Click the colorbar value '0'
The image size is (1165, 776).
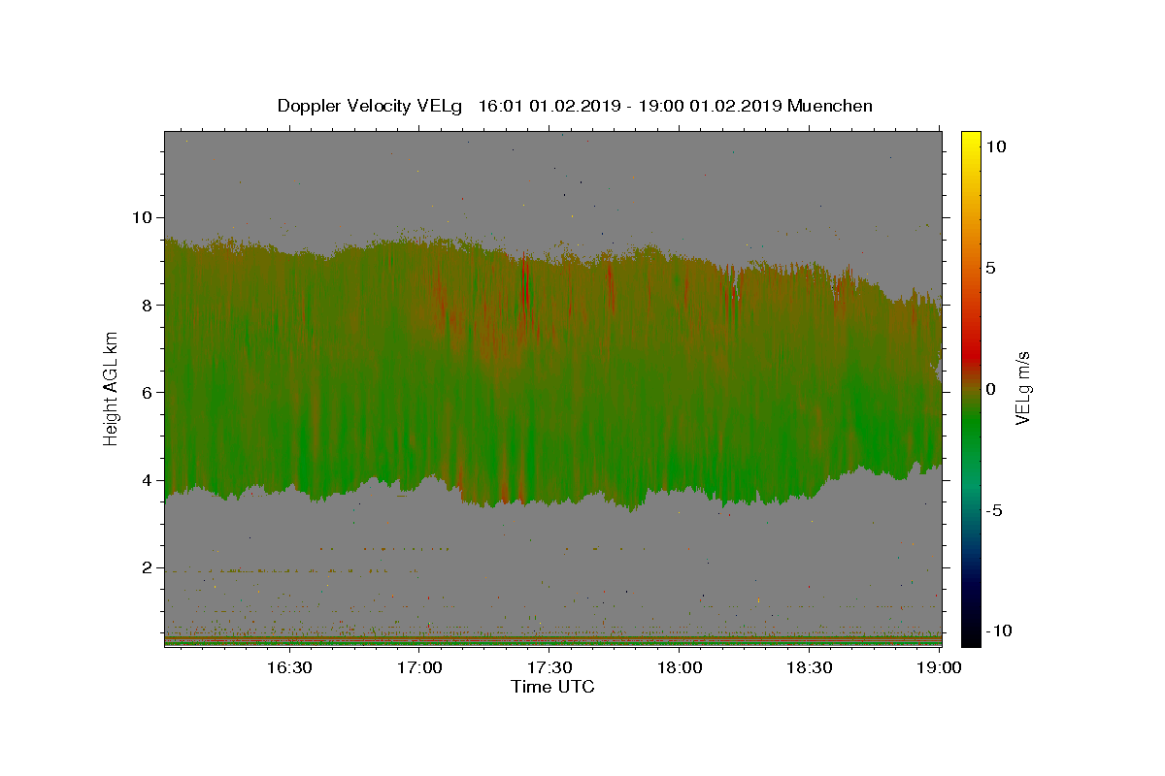point(992,389)
